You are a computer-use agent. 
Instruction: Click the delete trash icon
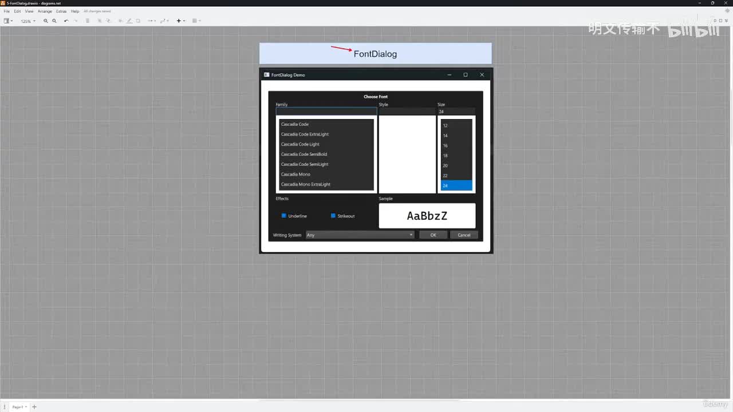click(88, 21)
